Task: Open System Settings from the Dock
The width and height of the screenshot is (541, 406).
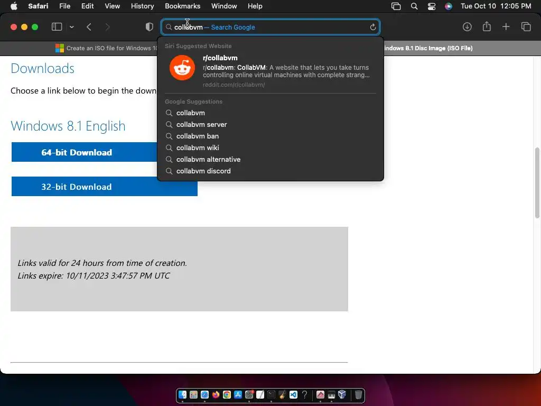Action: [249, 394]
